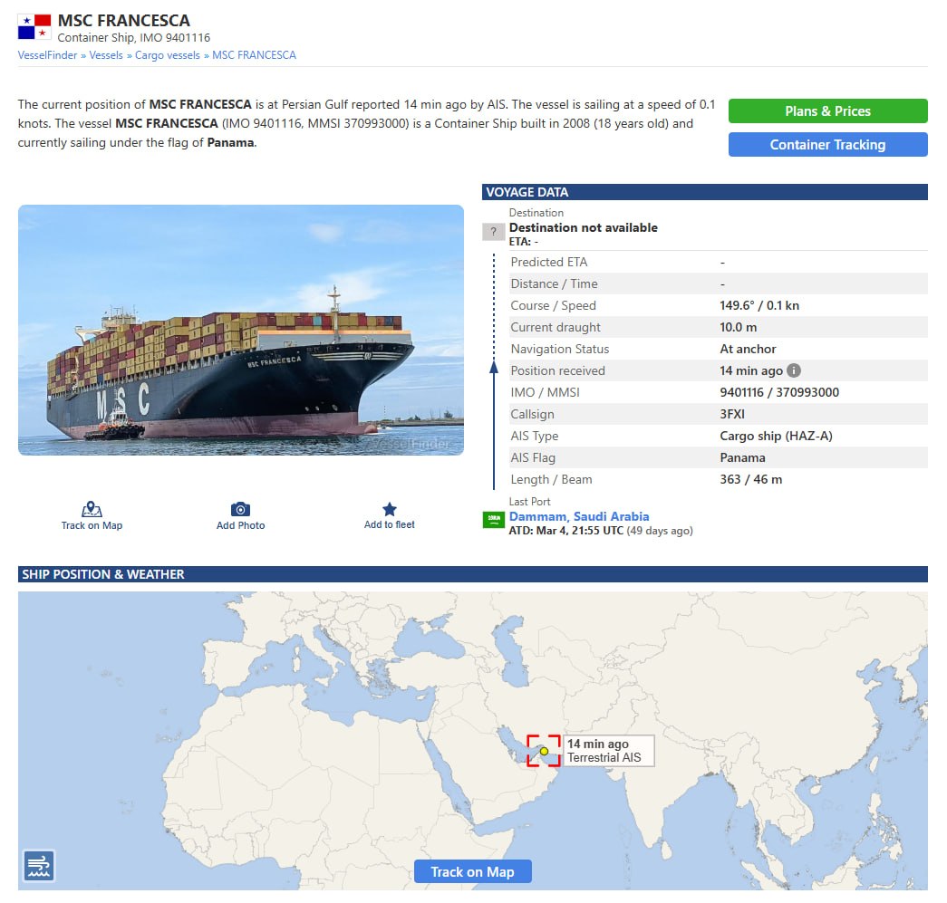Image resolution: width=947 pixels, height=903 pixels.
Task: Open the VesselFinder breadcrumb link
Action: [x=47, y=55]
